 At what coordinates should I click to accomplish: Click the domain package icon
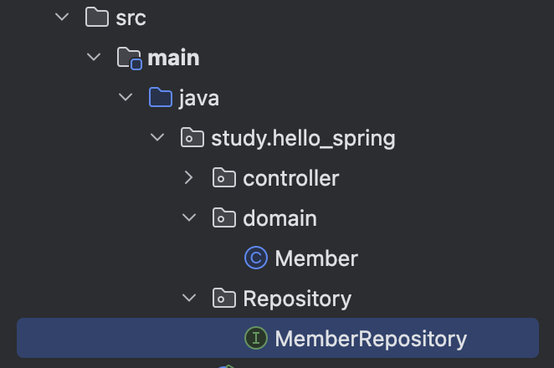(x=224, y=218)
